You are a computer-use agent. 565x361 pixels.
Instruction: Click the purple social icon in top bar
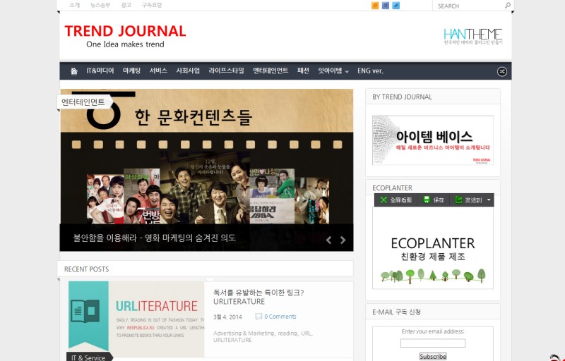pyautogui.click(x=385, y=6)
